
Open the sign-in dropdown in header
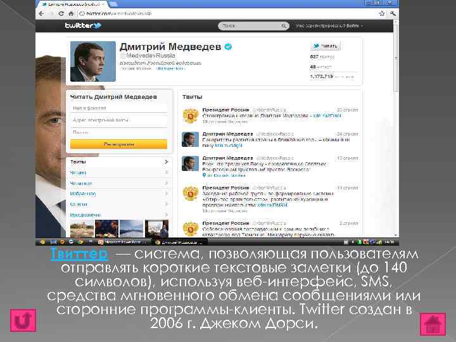pos(329,26)
